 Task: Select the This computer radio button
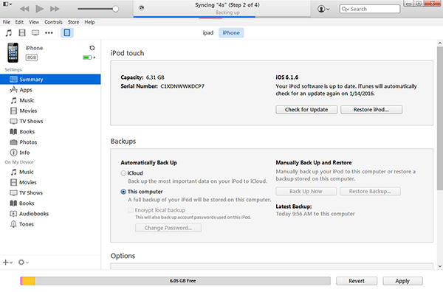pos(123,192)
